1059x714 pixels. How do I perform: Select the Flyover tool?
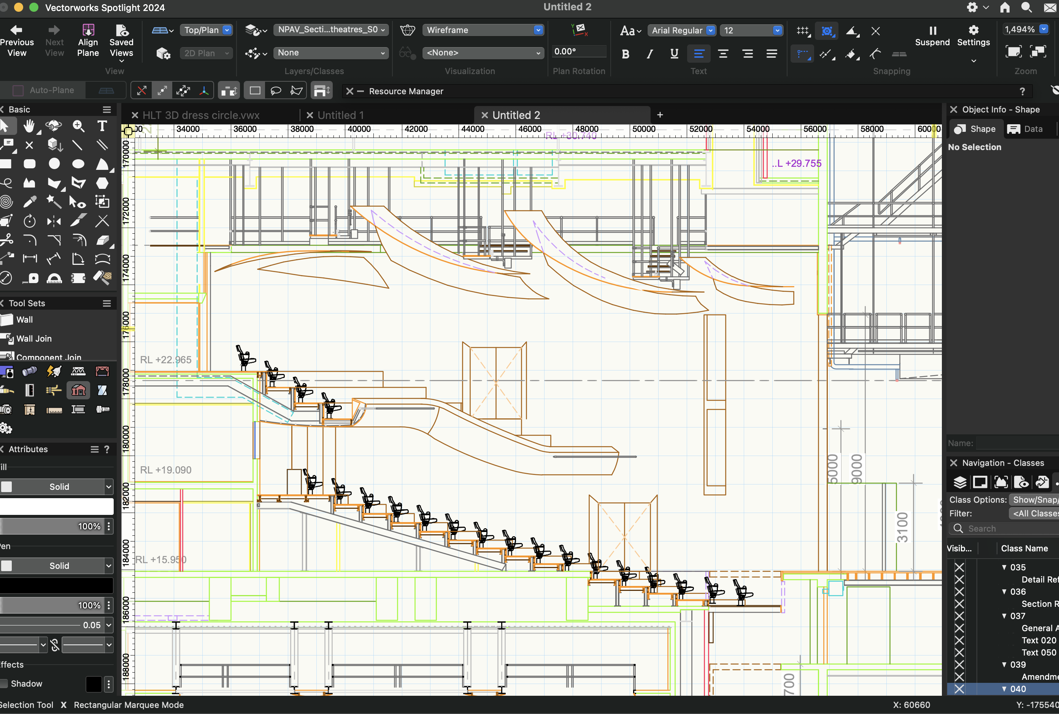pos(54,126)
